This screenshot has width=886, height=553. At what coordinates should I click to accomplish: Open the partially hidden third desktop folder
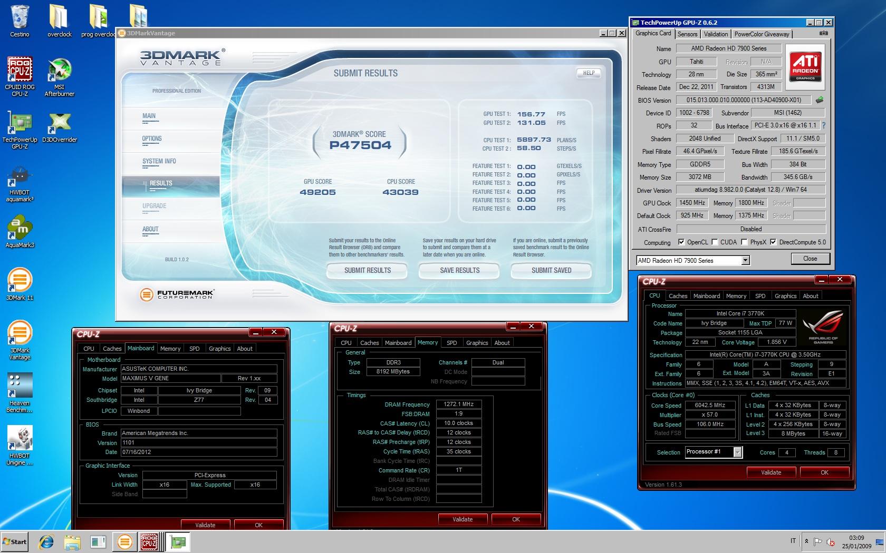[138, 16]
